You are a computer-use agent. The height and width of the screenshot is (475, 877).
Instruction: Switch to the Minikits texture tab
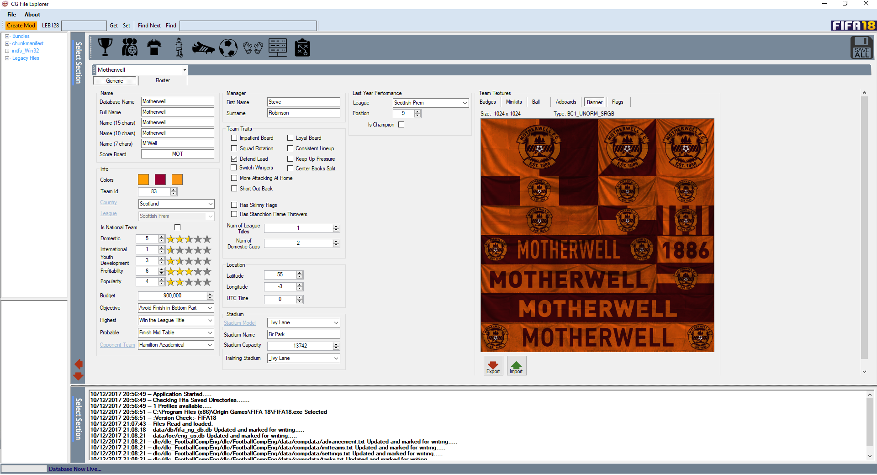click(x=514, y=102)
